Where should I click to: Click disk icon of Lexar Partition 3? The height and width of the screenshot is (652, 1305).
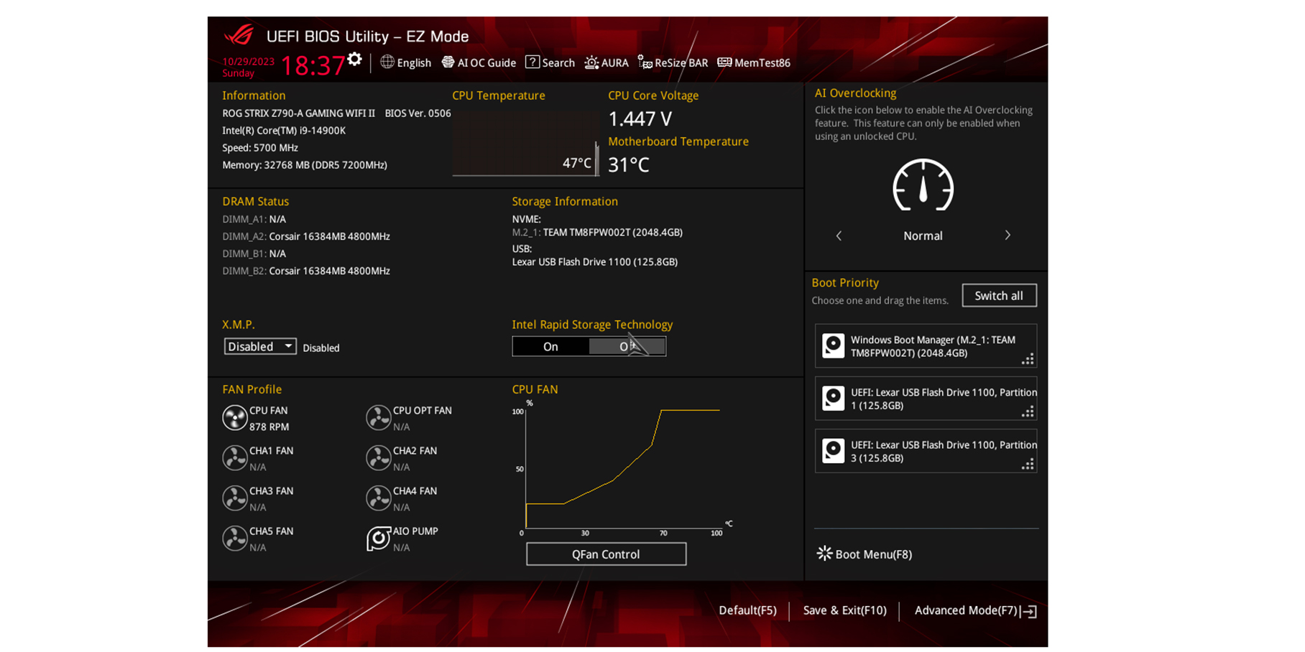click(x=833, y=451)
